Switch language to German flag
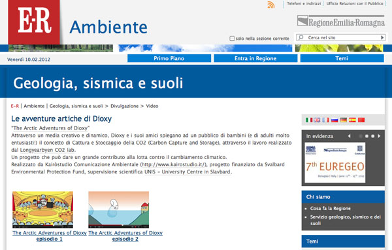 coord(344,120)
